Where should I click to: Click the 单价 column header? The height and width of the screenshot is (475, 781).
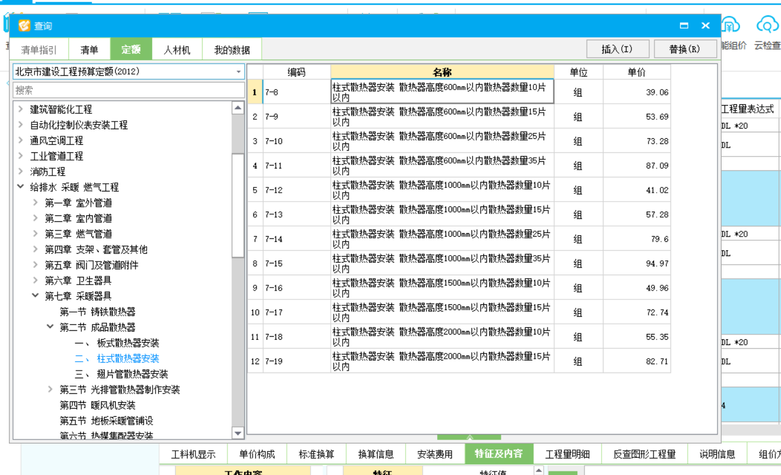coord(637,72)
